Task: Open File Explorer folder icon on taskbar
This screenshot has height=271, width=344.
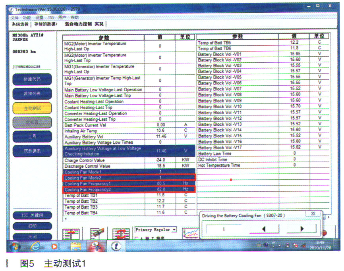Action: 76,247
